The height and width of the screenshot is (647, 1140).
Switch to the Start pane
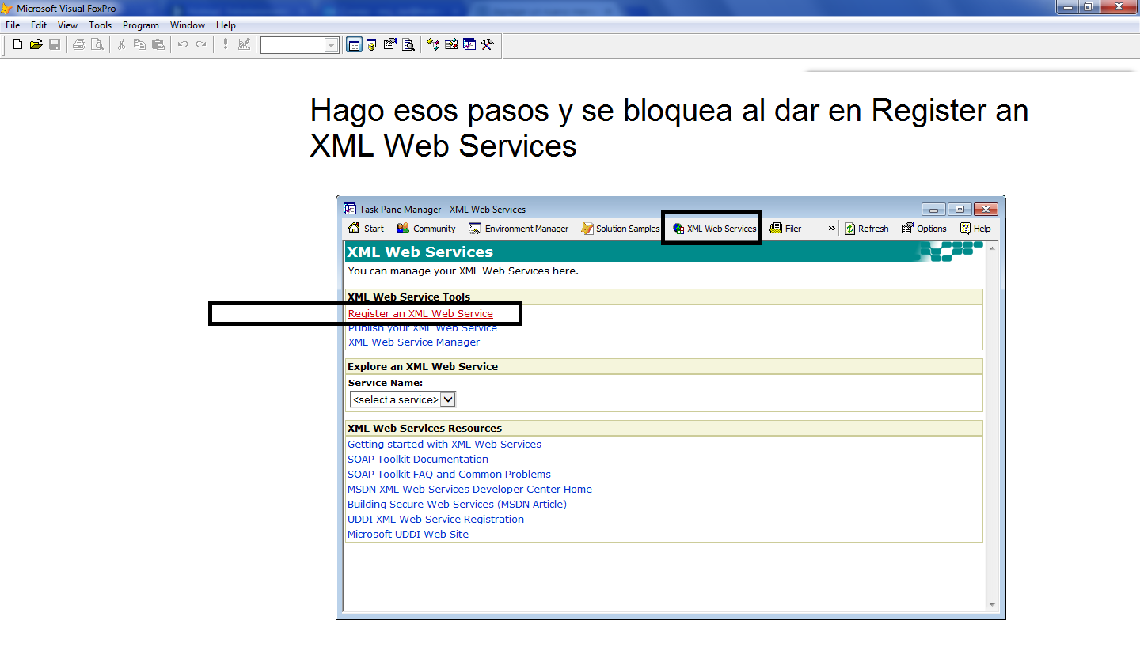click(367, 229)
